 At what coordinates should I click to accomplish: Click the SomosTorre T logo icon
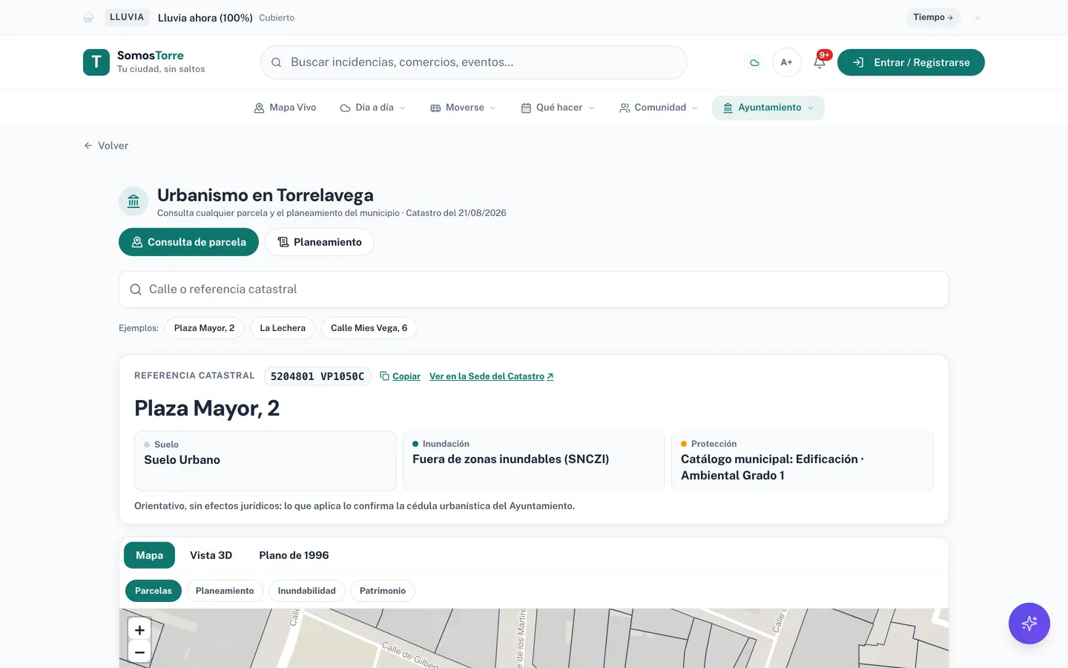[96, 62]
